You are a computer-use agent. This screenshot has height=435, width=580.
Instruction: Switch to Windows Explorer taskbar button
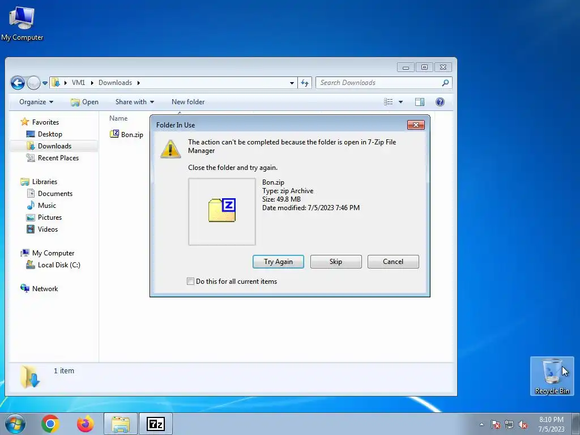point(121,424)
